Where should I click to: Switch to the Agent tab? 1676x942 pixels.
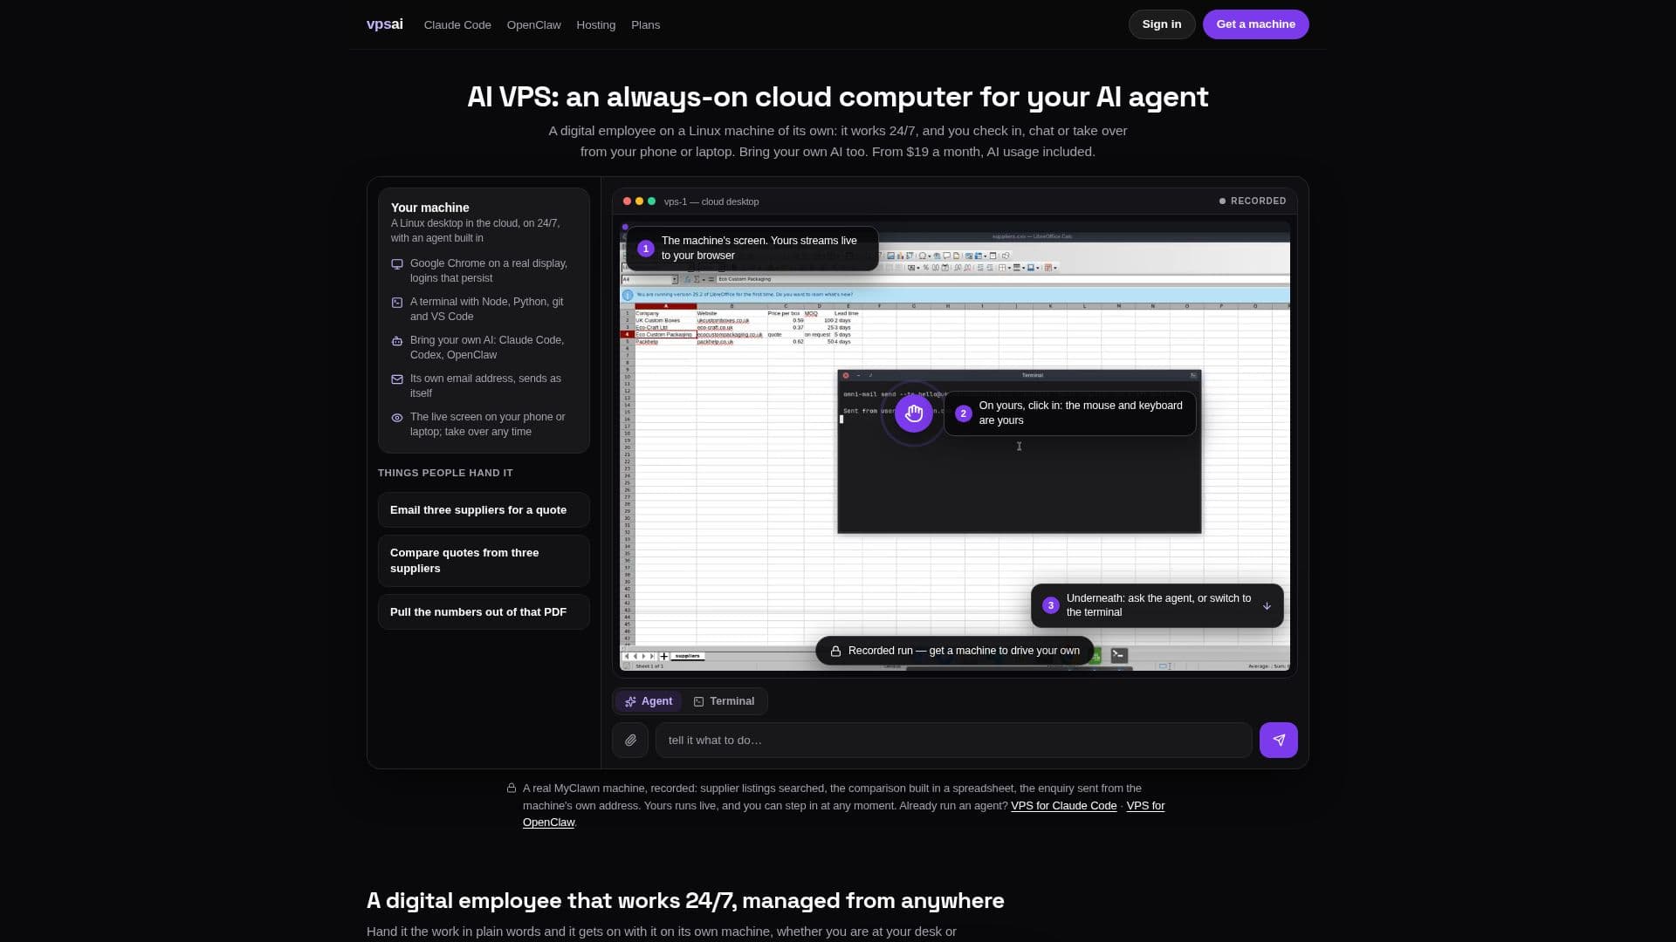[x=649, y=701]
